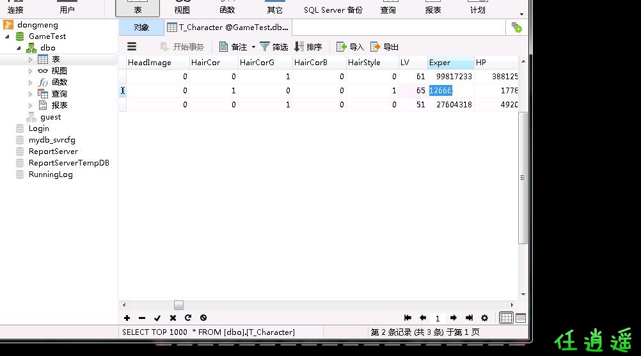
Task: Click the Import (导入) icon
Action: [x=341, y=47]
